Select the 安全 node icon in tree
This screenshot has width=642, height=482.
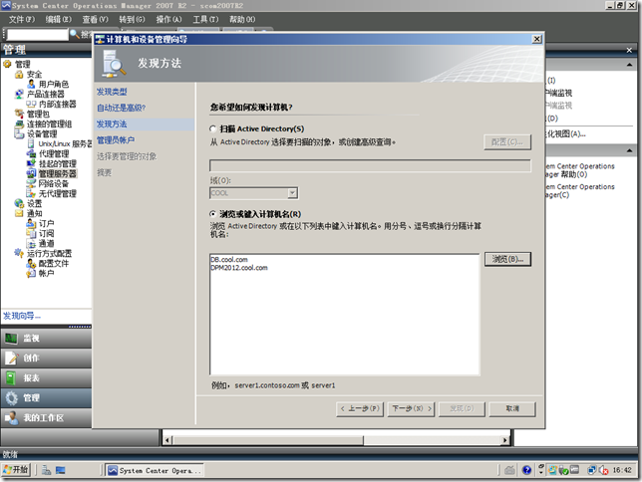19,75
